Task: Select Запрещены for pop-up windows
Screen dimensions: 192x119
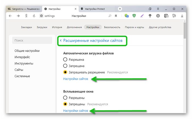Action: point(65,104)
